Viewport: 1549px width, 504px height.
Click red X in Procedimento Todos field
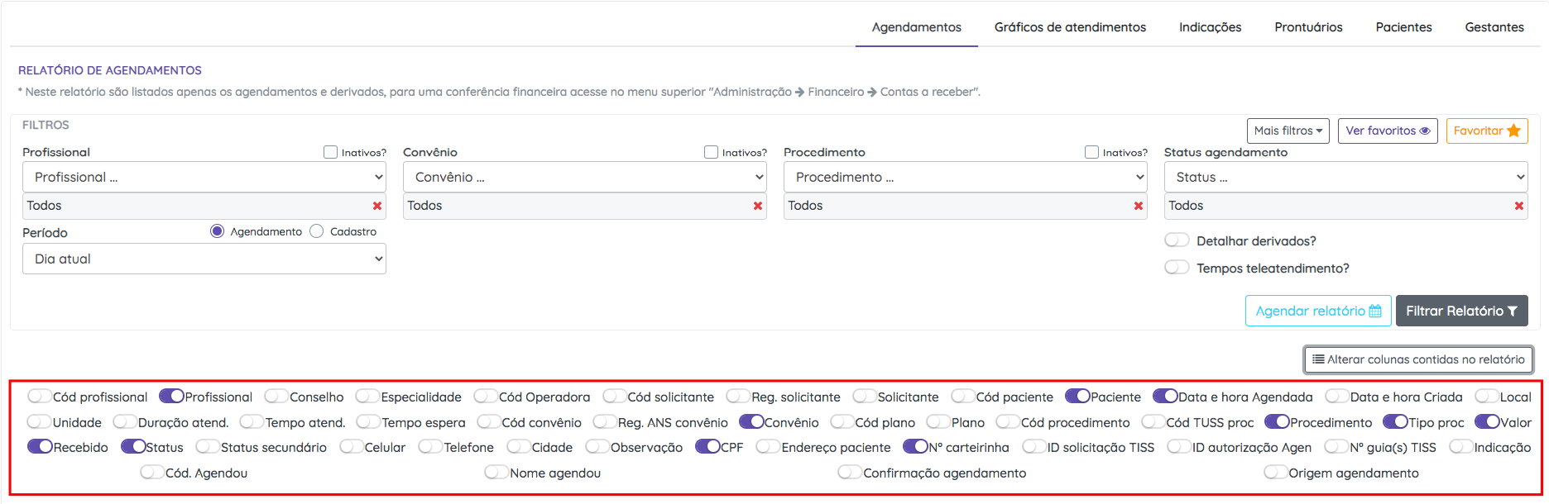pos(1139,206)
